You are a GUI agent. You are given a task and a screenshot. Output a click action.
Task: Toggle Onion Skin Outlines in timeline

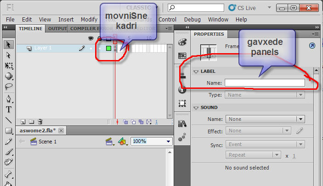point(133,122)
